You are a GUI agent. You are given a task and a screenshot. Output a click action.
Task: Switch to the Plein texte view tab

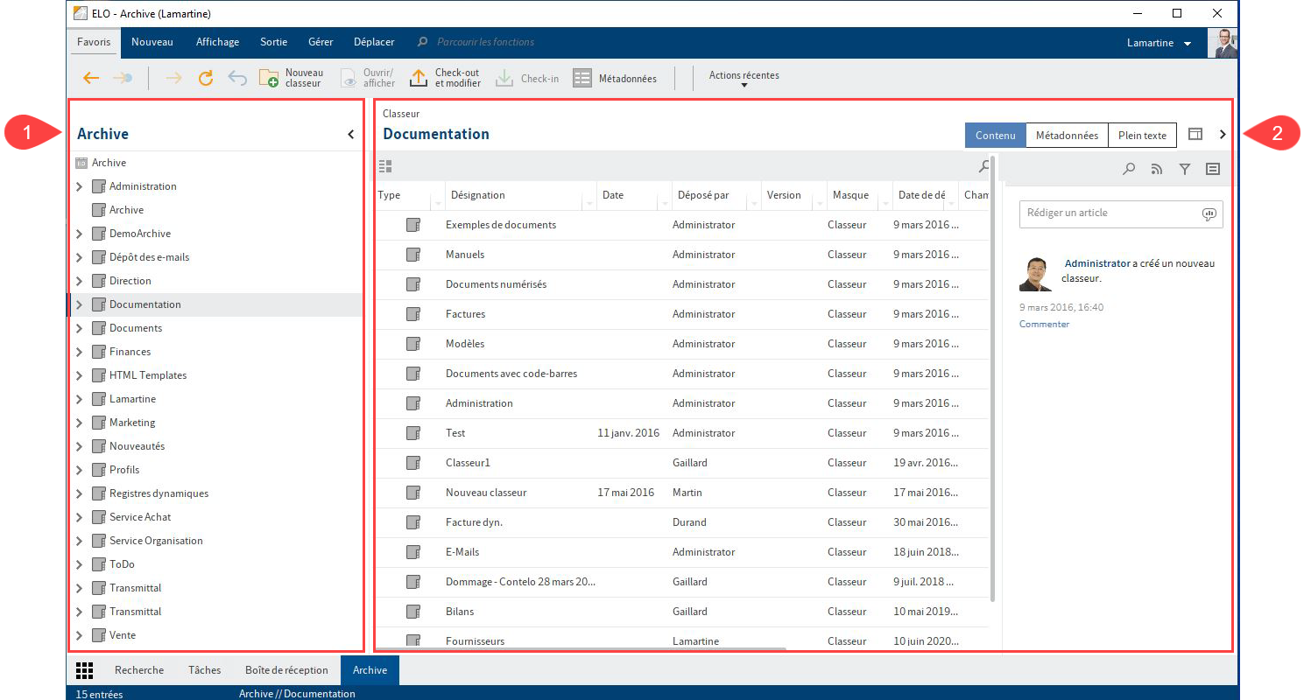pos(1142,136)
